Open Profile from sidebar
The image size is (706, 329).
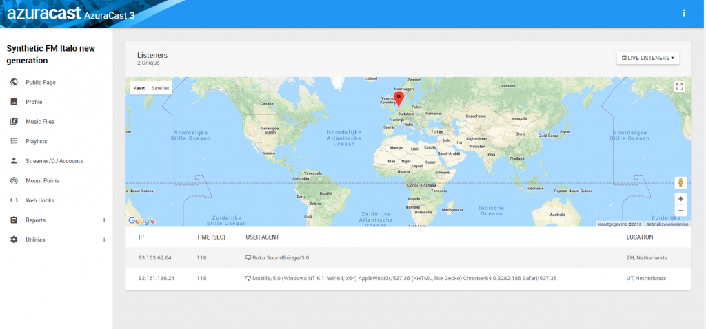(34, 102)
